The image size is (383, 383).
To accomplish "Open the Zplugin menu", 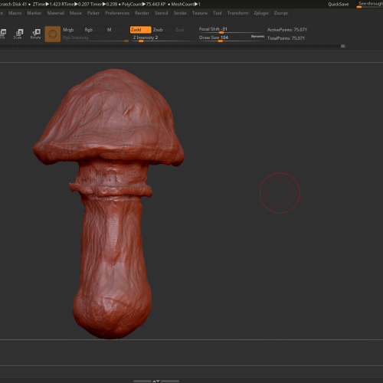I will 261,13.
